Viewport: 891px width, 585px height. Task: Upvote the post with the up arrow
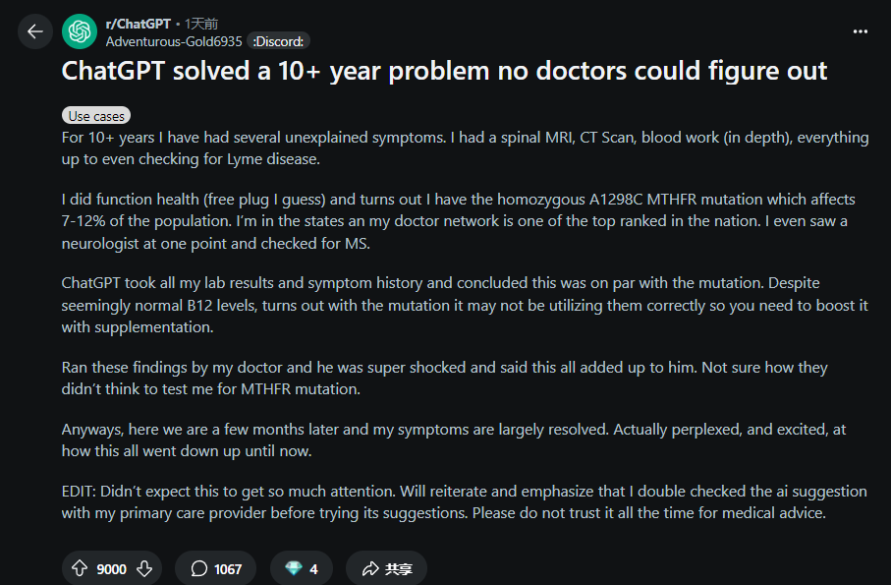(x=80, y=568)
